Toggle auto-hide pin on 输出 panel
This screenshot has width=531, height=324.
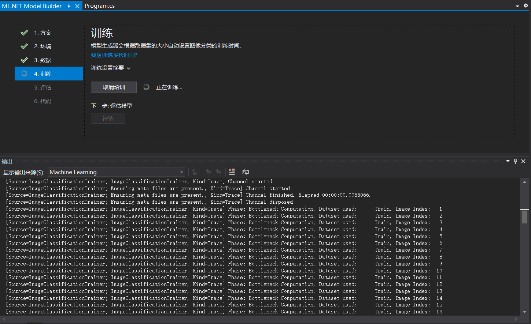[516, 161]
